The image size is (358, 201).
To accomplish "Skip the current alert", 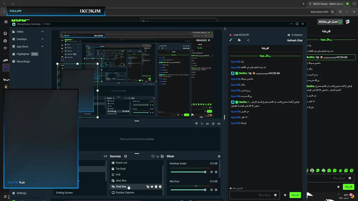I will tap(208, 124).
